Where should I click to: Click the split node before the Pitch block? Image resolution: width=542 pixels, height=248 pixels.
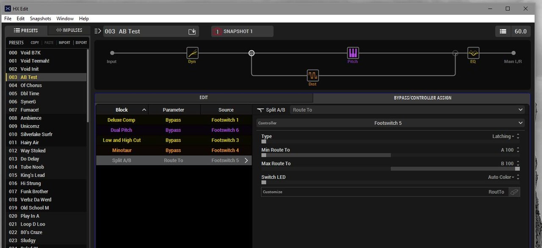[x=252, y=53]
